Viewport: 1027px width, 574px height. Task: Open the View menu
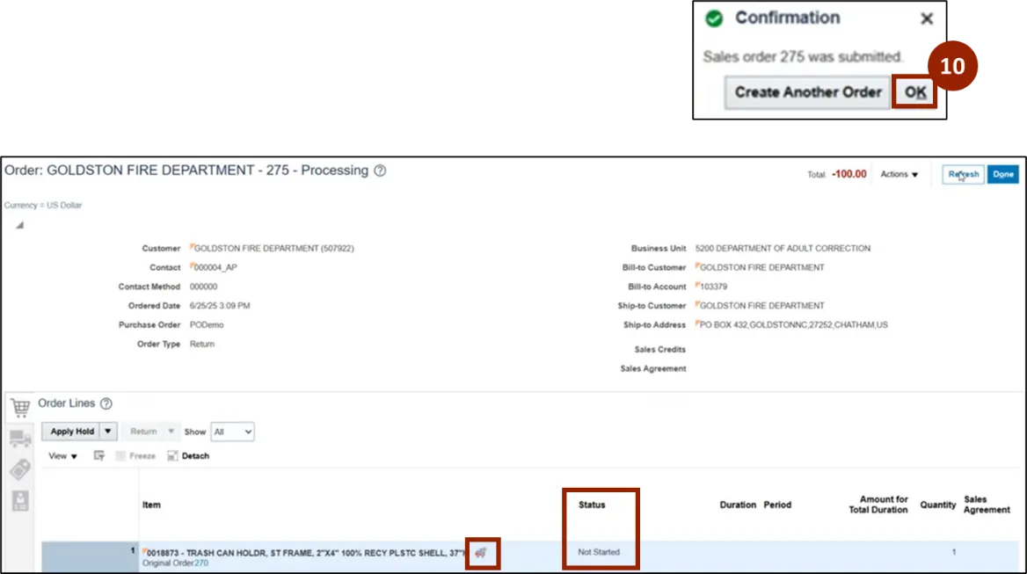[62, 456]
